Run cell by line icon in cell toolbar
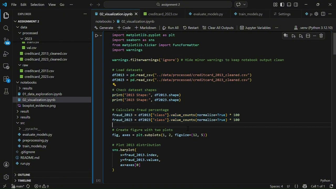 (x=286, y=36)
